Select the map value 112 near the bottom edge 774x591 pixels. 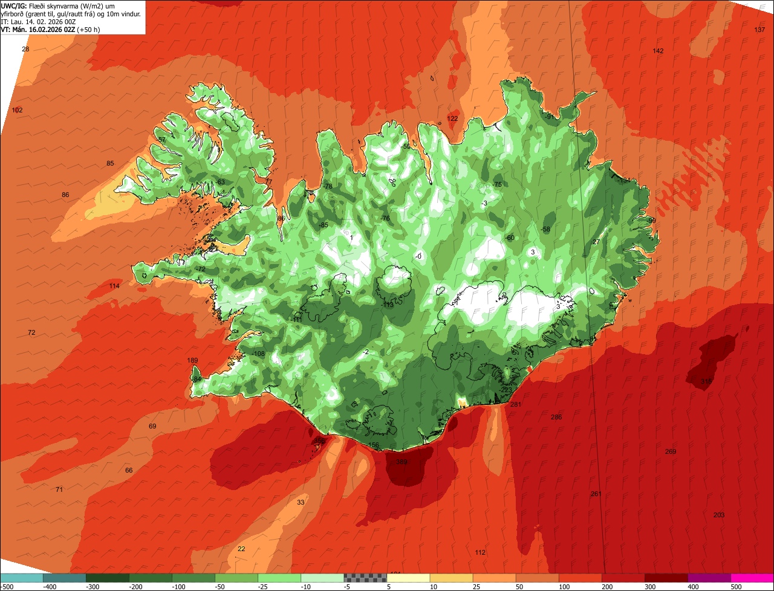pyautogui.click(x=480, y=552)
